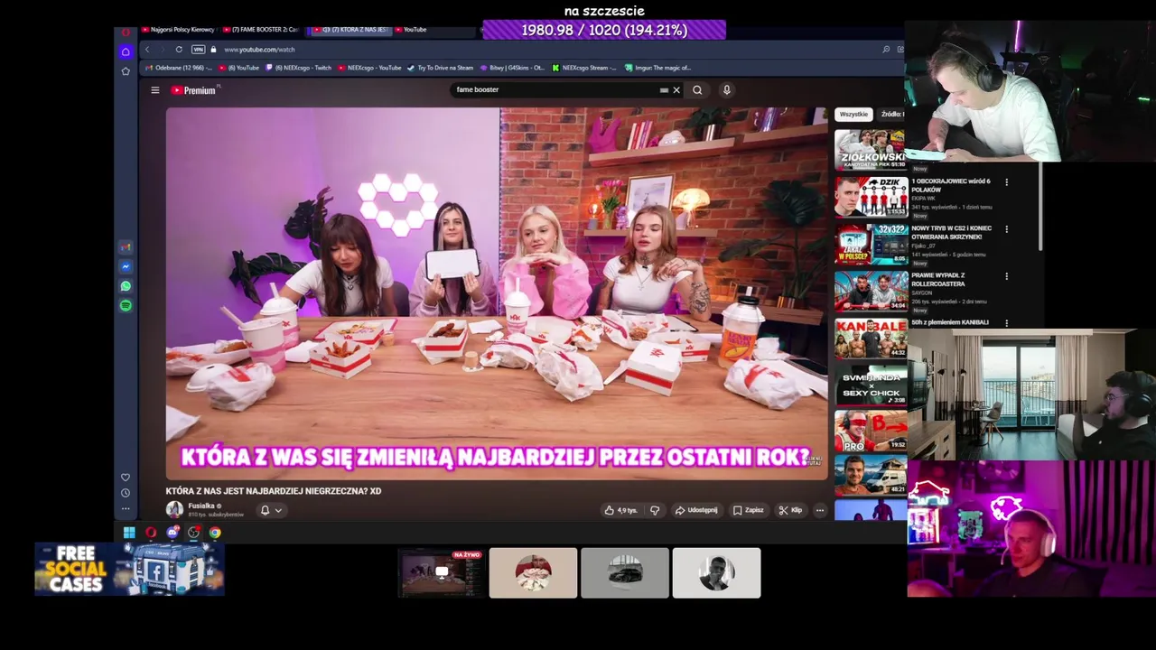1156x650 pixels.
Task: Start voice search with the microphone
Action: [x=726, y=90]
